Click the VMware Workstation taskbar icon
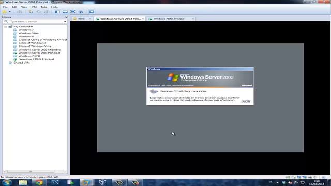Image resolution: width=331 pixels, height=186 pixels. click(x=86, y=182)
